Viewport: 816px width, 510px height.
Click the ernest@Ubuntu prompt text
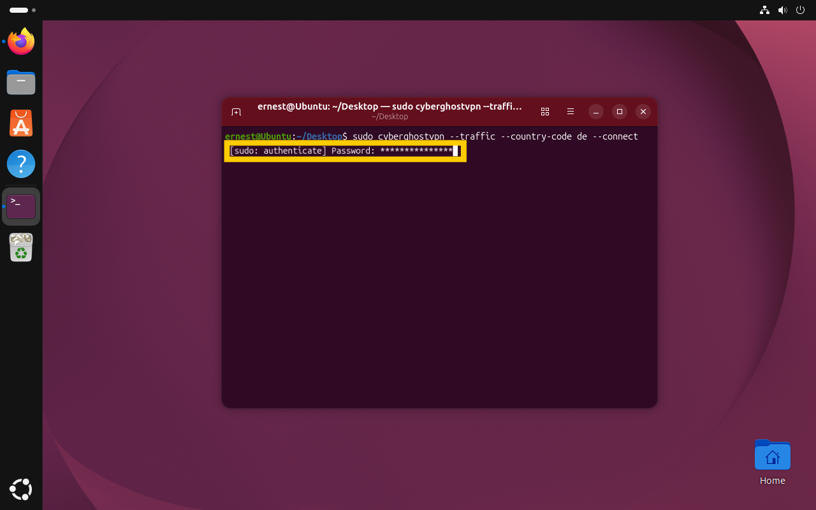(x=258, y=136)
